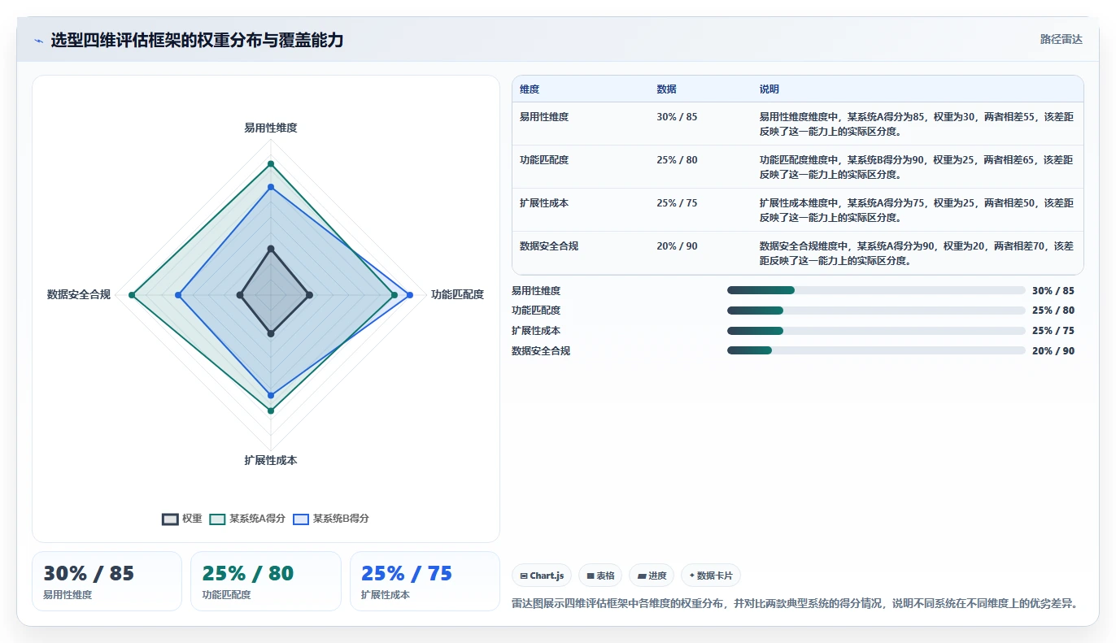Click the 功能匹配度 progress bar

(876, 311)
